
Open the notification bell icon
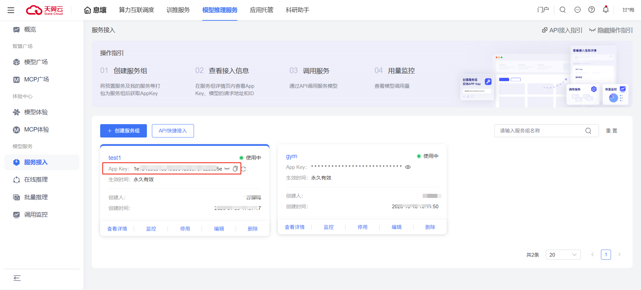click(x=606, y=10)
